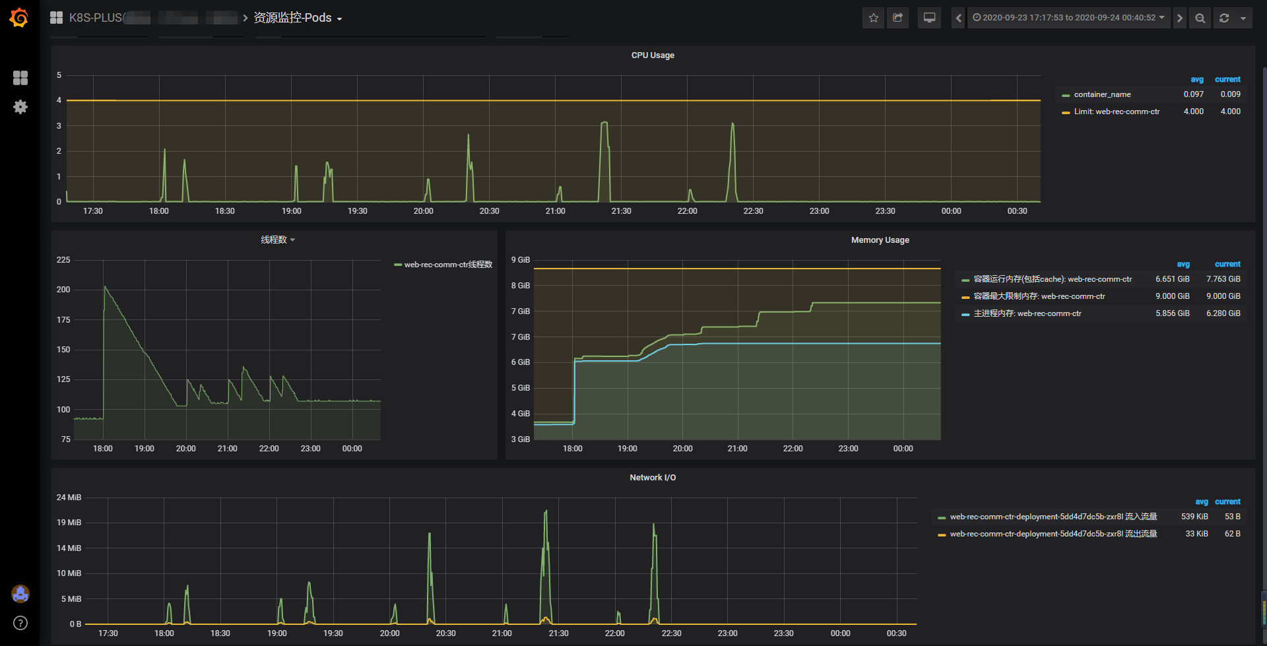Screen dimensions: 1267x646
Task: Open user profile avatar in sidebar
Action: coord(20,594)
